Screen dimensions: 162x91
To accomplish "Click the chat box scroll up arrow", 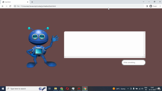I will pyautogui.click(x=145, y=33).
